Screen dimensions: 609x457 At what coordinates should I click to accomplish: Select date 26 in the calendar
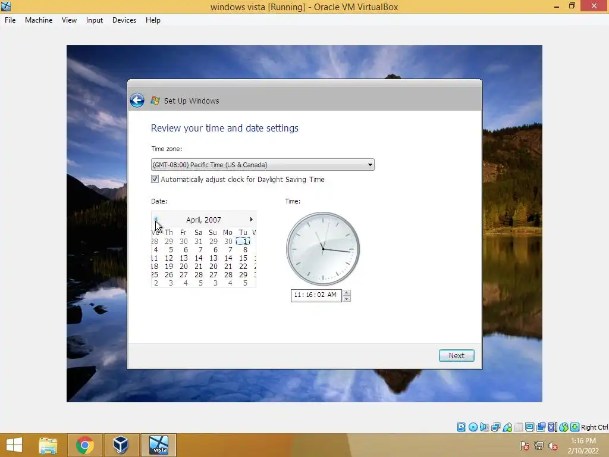[168, 275]
